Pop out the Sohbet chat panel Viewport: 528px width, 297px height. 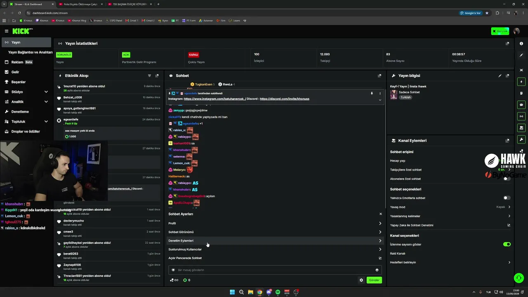point(379,76)
